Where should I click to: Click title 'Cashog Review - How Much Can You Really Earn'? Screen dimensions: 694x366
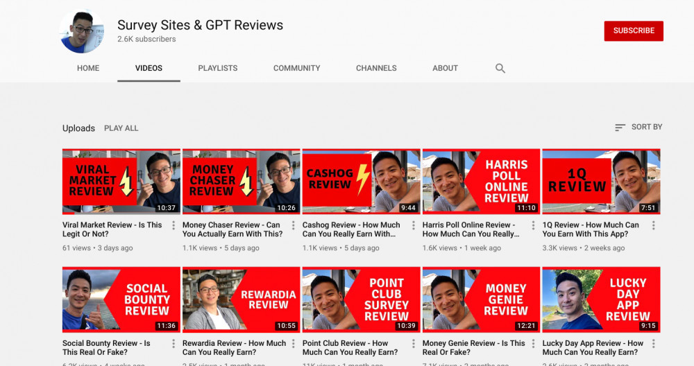[x=351, y=229]
